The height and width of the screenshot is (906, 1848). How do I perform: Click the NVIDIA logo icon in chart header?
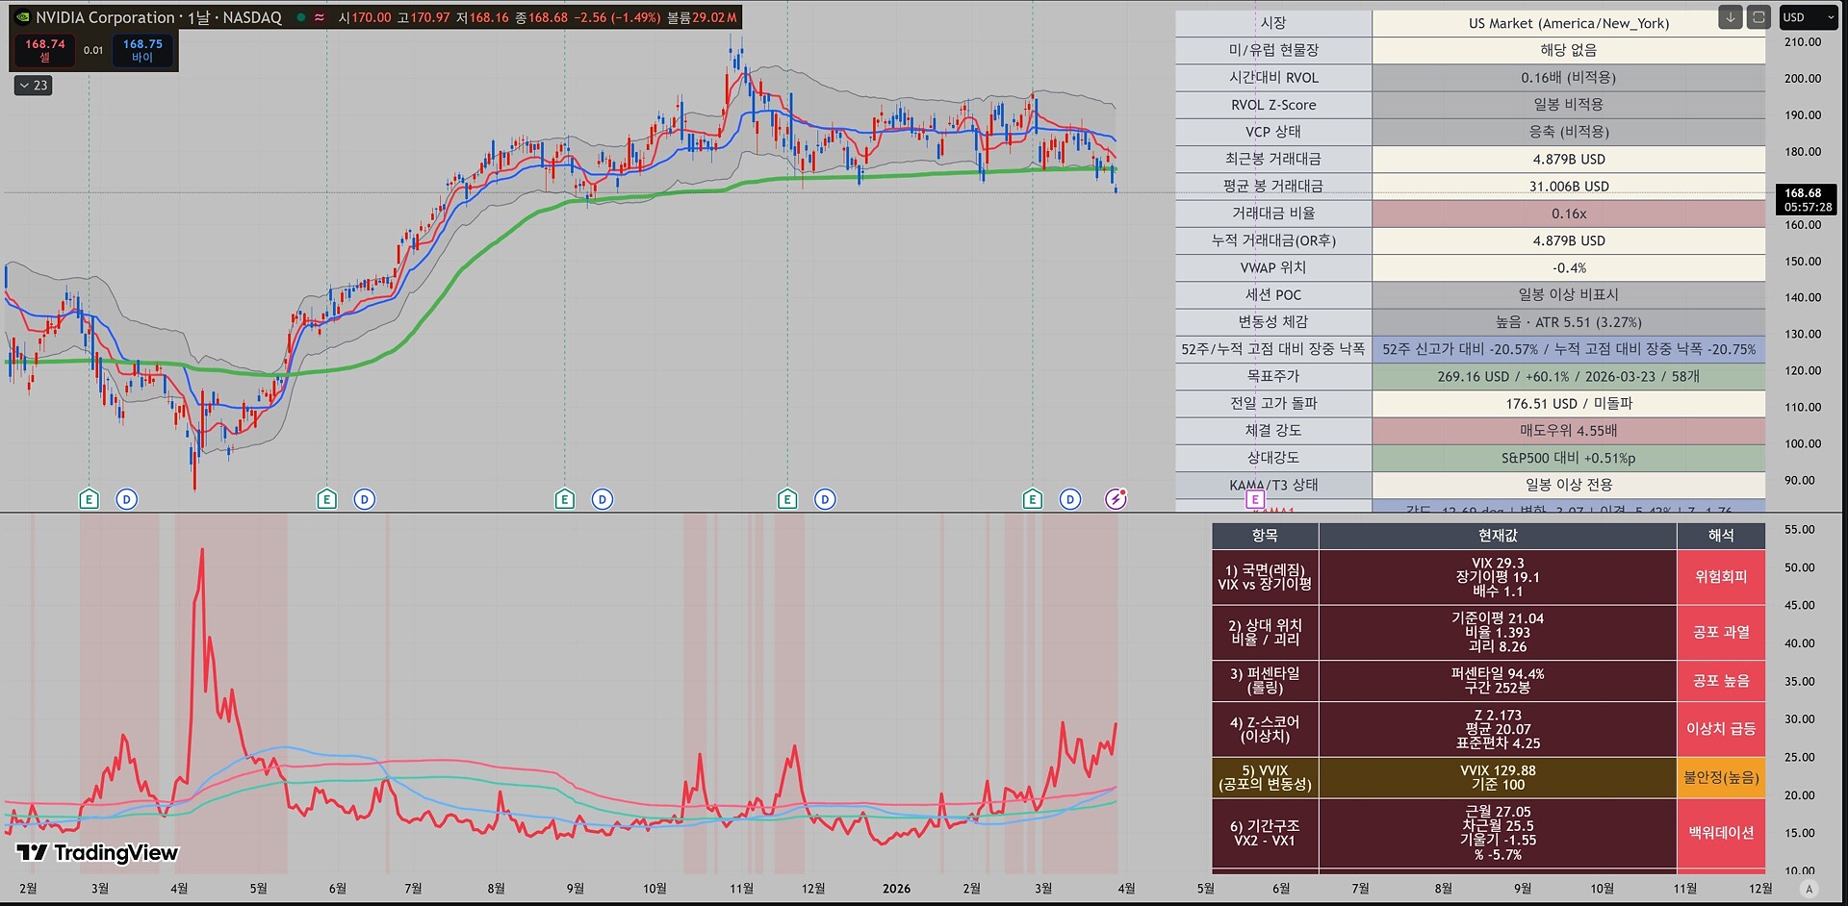pos(23,17)
